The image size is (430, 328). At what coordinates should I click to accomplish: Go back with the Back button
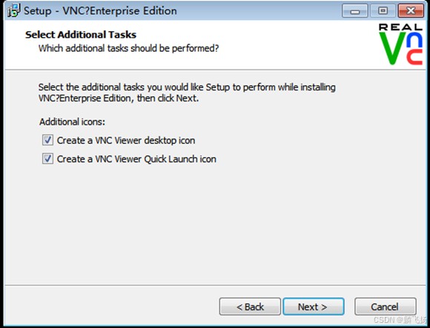[x=250, y=307]
